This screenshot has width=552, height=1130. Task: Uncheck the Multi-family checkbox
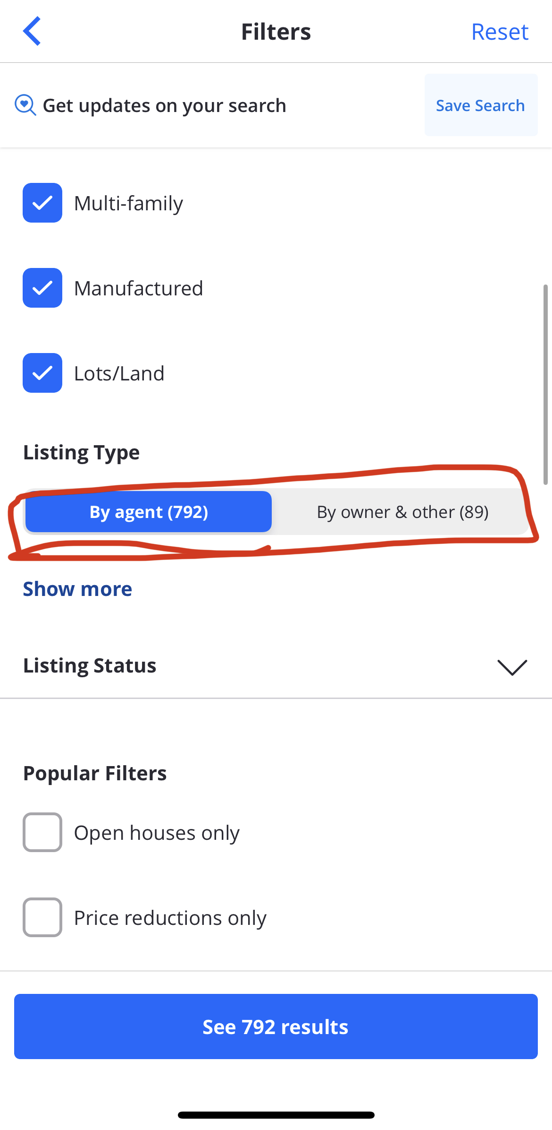[42, 203]
